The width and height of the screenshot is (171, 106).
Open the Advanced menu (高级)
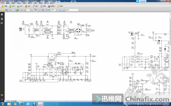[x=41, y=3]
